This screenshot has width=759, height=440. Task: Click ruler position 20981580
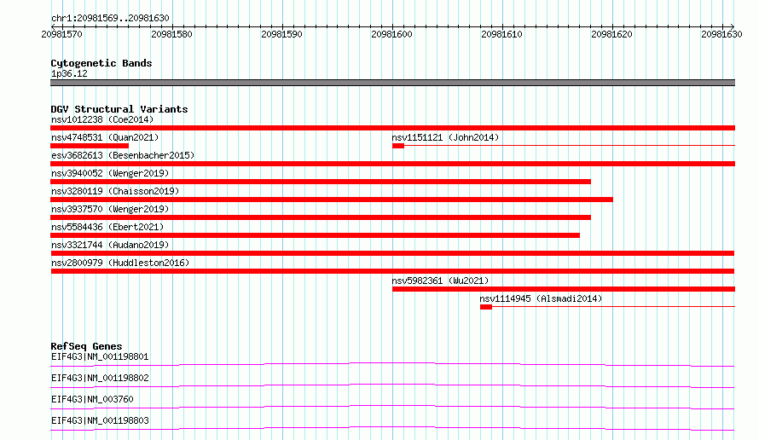[171, 34]
